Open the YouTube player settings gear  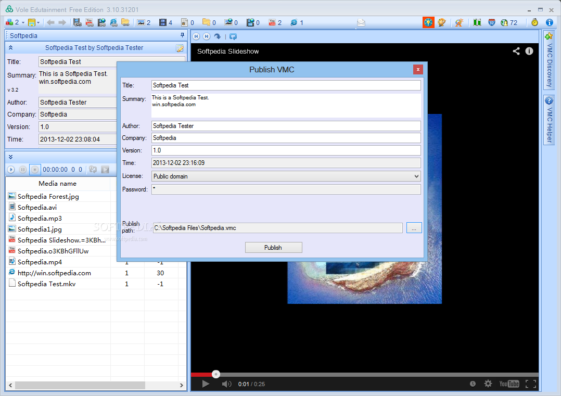point(488,384)
